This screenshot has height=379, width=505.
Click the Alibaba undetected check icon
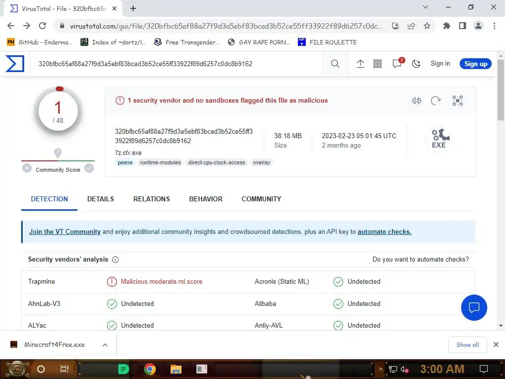338,304
